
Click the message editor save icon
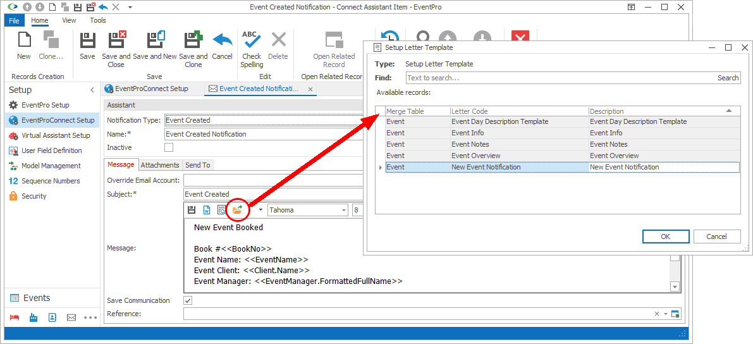[191, 210]
